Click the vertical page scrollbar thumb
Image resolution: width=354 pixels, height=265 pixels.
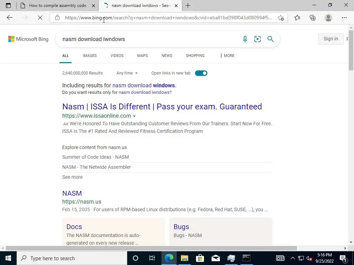tap(351, 50)
